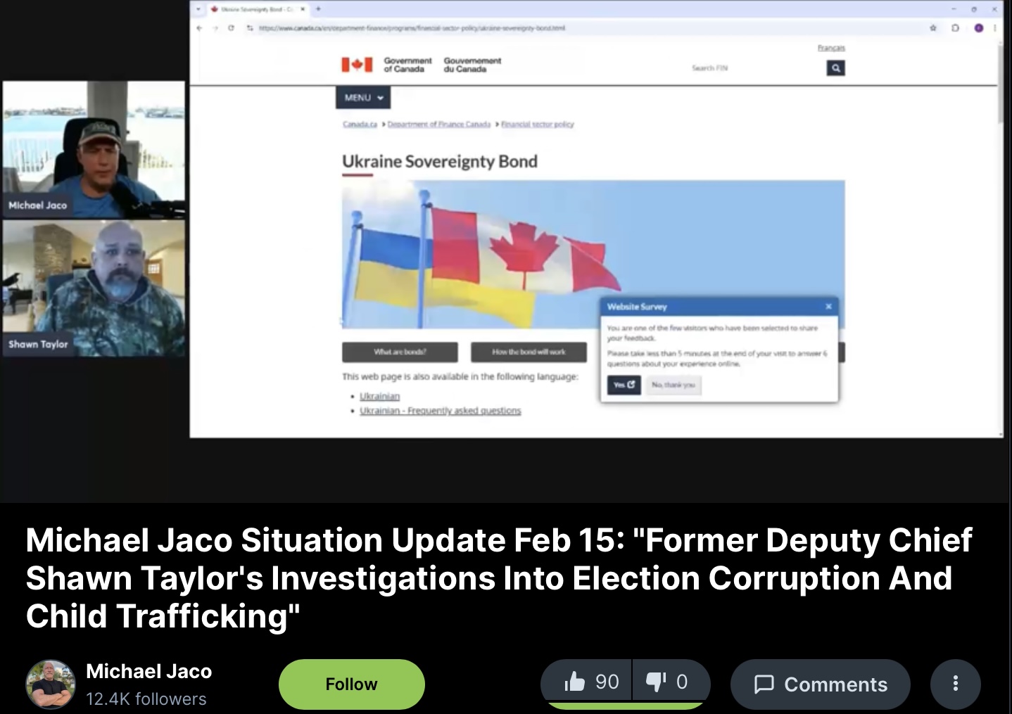Click the browser address bar URL
Image resolution: width=1012 pixels, height=714 pixels.
tap(412, 28)
